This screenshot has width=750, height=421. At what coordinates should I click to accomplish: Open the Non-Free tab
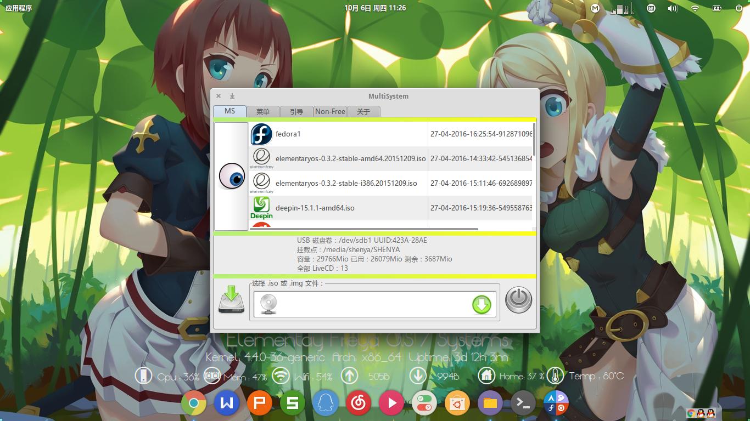tap(330, 111)
